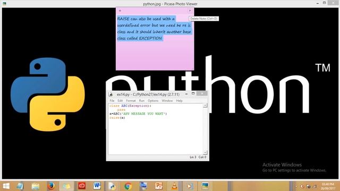Open VLC media player from taskbar
This screenshot has height=191, width=340.
coord(174,186)
